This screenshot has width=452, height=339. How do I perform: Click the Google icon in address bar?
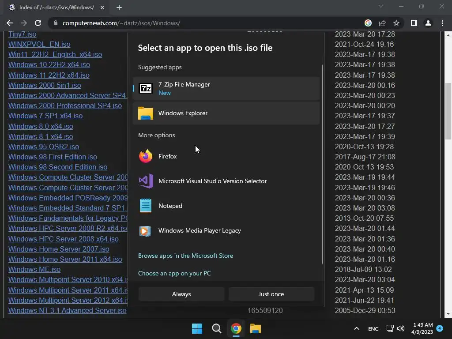click(x=368, y=23)
